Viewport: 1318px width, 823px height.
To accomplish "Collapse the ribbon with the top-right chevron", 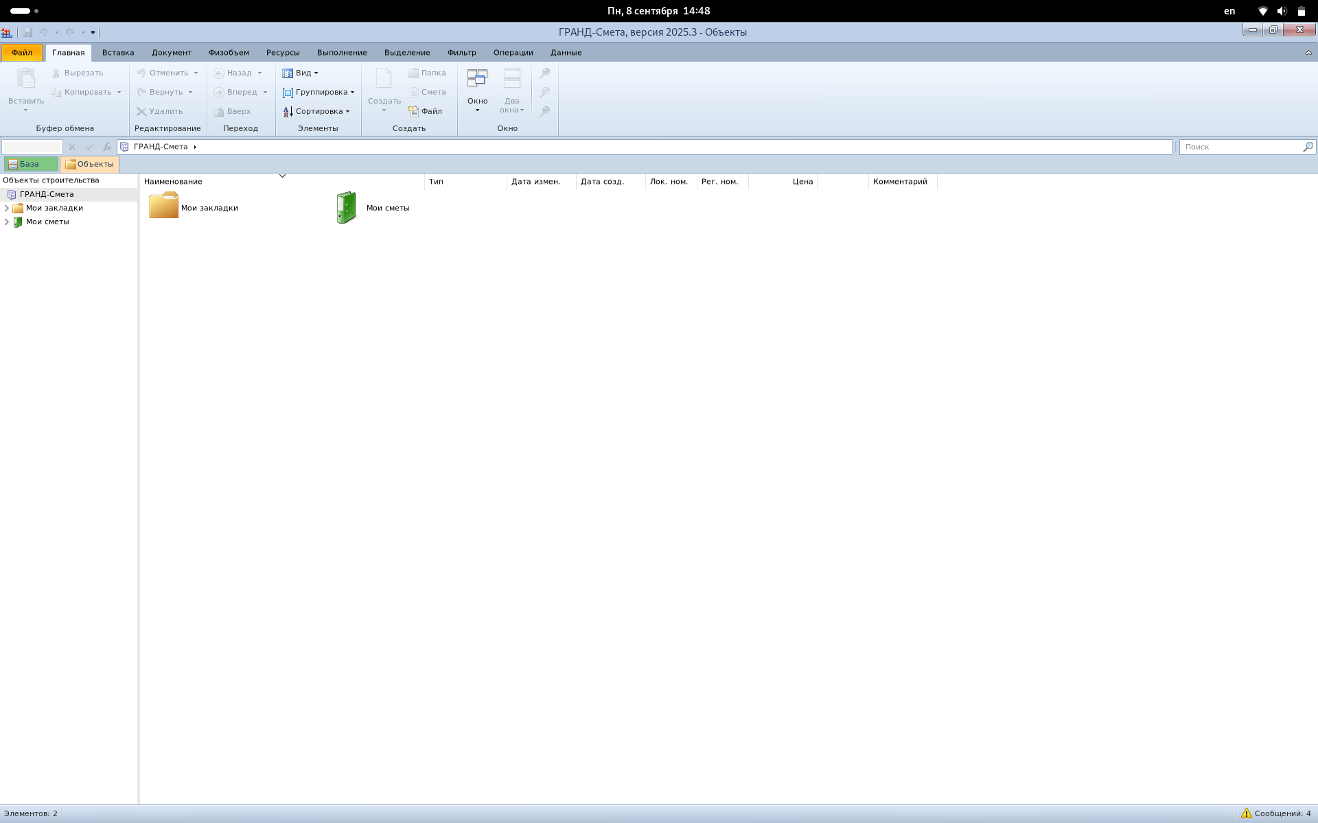I will point(1308,53).
